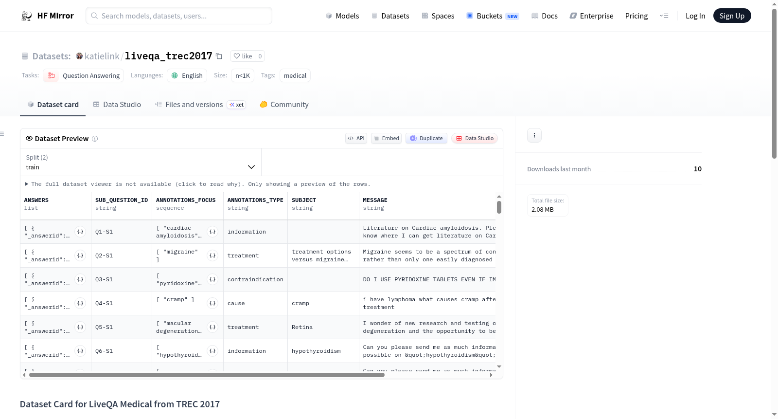
Task: Click the n<1K size tag
Action: (243, 75)
